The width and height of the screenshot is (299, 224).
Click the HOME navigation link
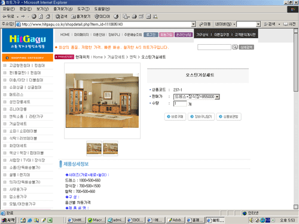point(65,35)
